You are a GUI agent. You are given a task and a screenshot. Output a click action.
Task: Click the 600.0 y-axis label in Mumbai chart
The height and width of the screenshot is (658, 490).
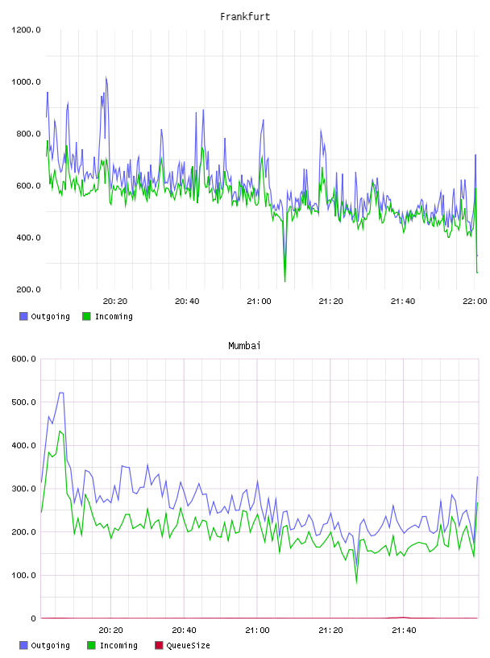coord(24,359)
